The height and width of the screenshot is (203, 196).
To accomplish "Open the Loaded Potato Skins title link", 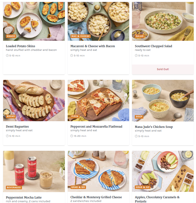I will coord(21,46).
